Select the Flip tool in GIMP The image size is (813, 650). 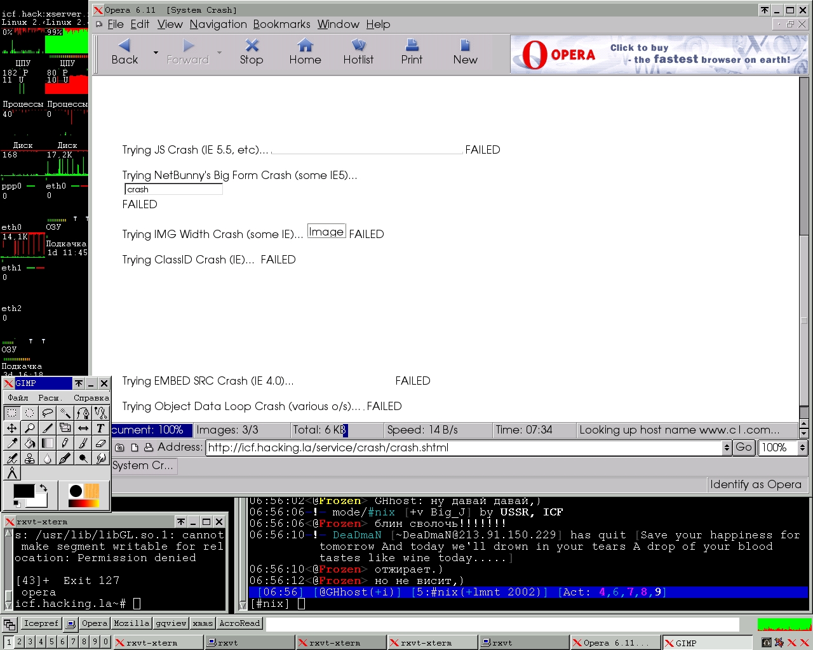83,428
